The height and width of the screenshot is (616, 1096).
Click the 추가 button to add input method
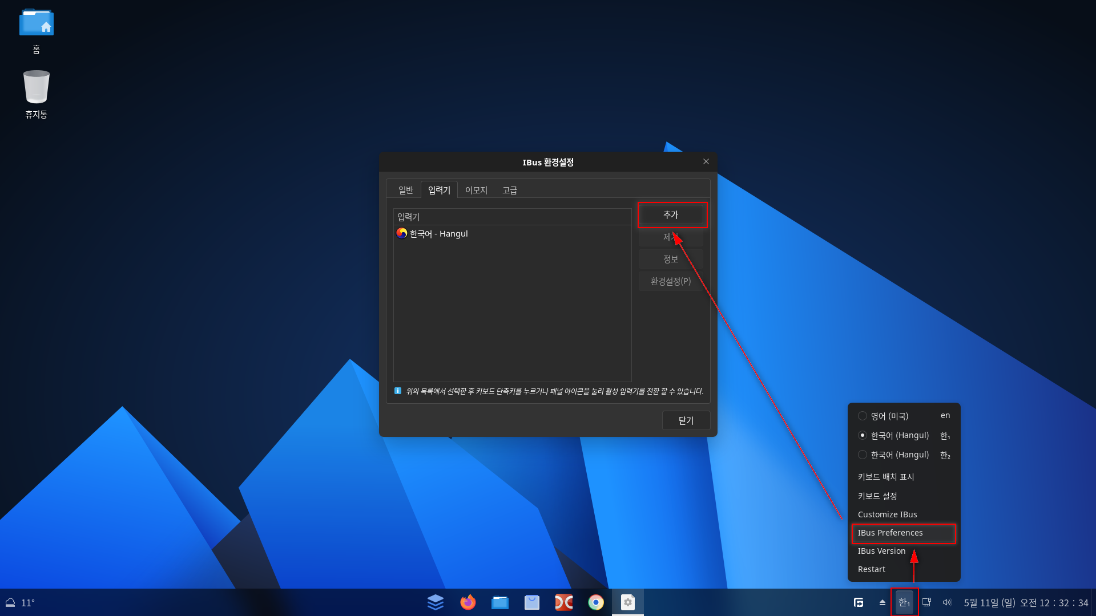(671, 215)
